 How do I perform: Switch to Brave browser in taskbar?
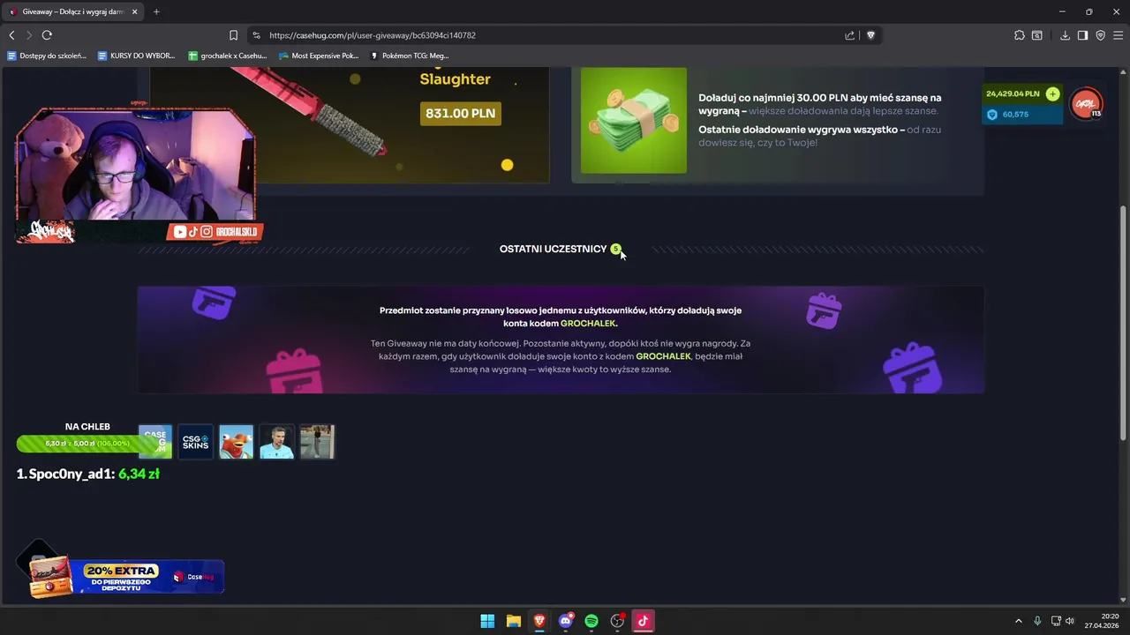click(x=539, y=621)
